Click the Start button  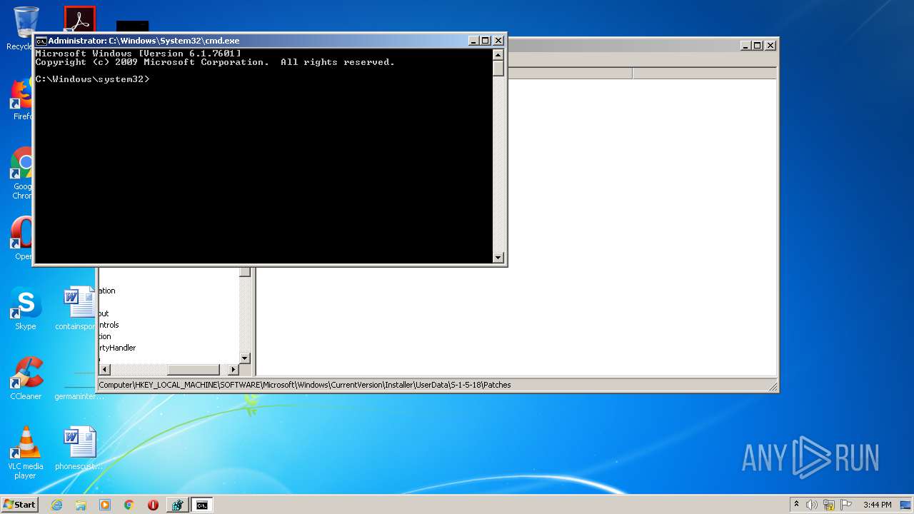click(x=20, y=505)
